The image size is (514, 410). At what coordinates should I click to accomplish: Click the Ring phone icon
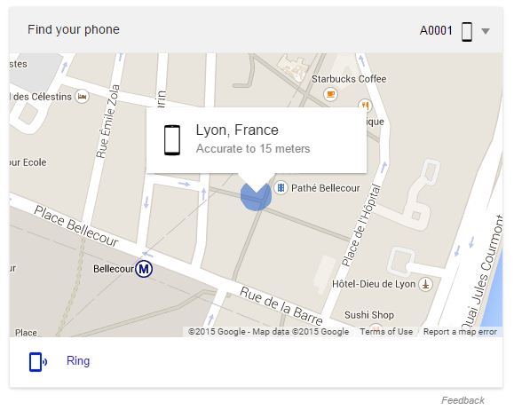pos(38,362)
